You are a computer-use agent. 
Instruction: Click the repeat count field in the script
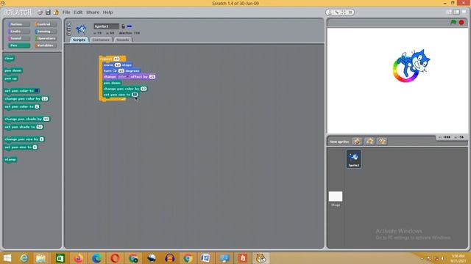tap(116, 59)
